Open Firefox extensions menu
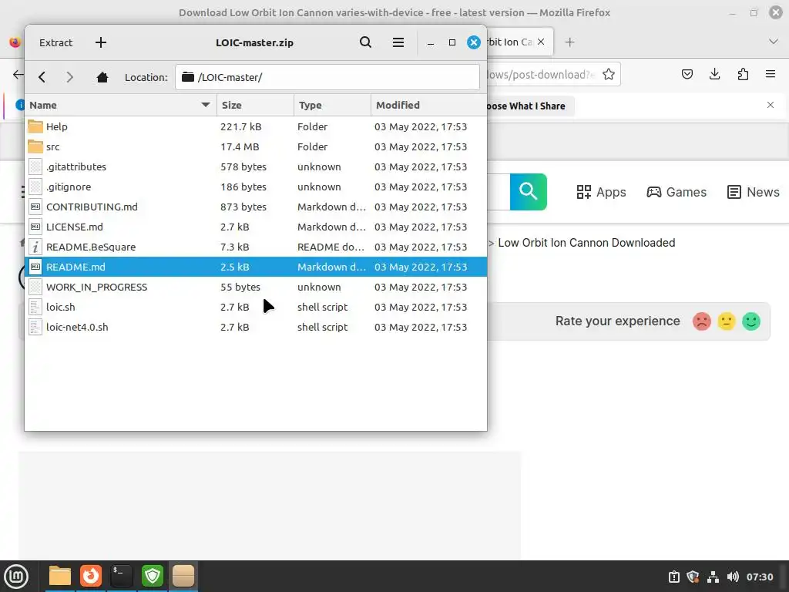 tap(743, 75)
